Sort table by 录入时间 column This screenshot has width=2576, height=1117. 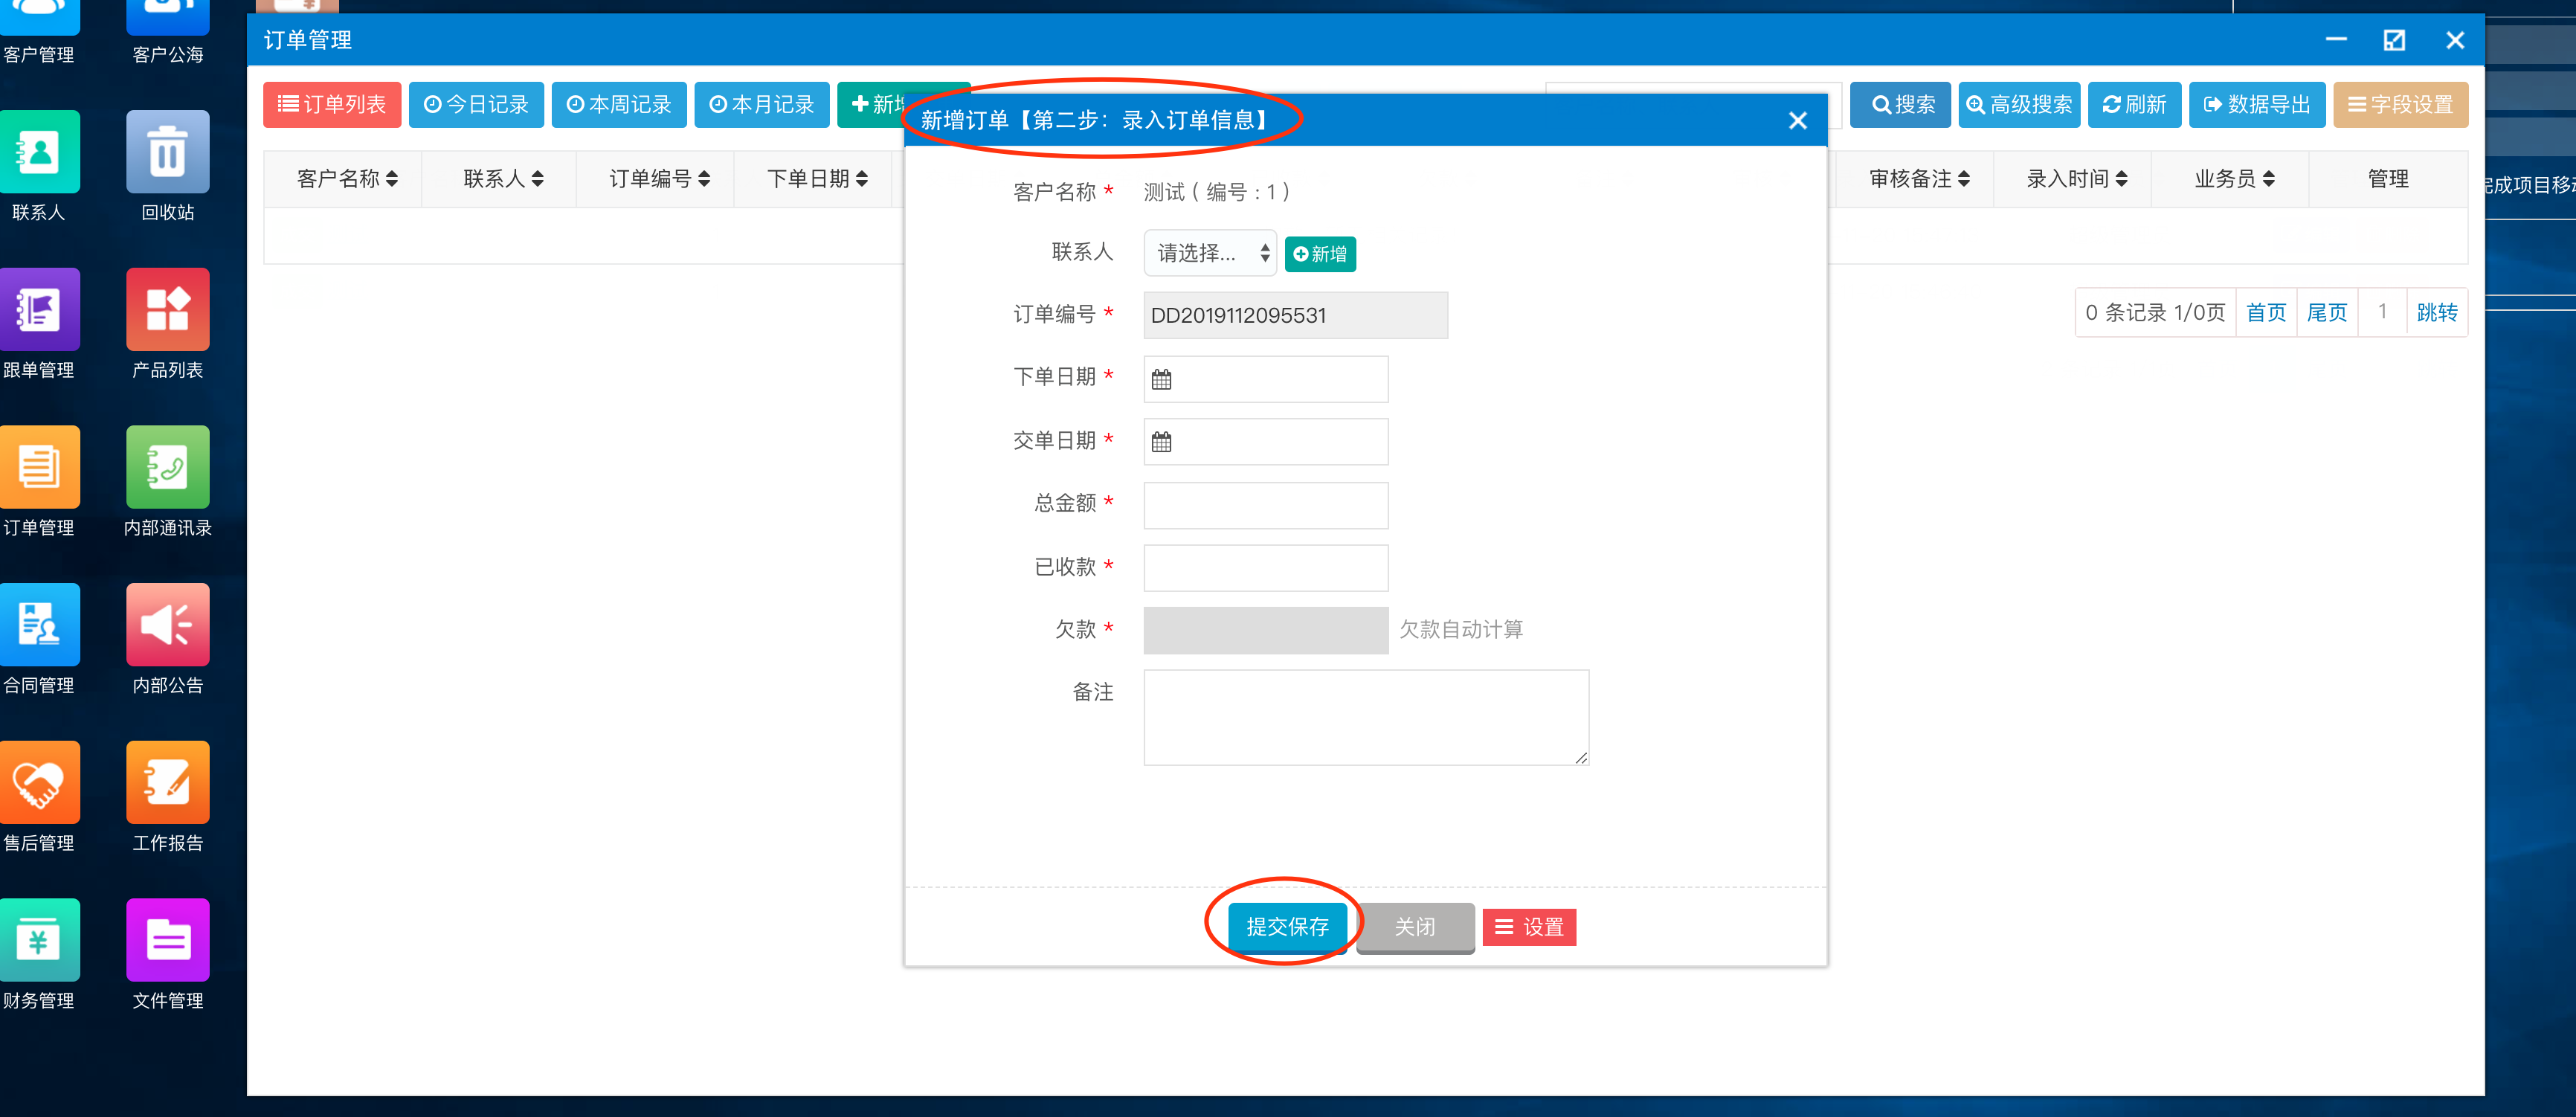(x=2076, y=179)
